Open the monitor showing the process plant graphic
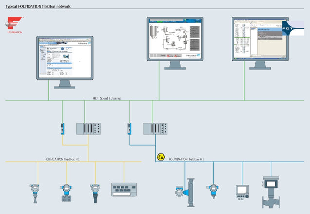Viewport: 310px width, 214px height. 175,43
